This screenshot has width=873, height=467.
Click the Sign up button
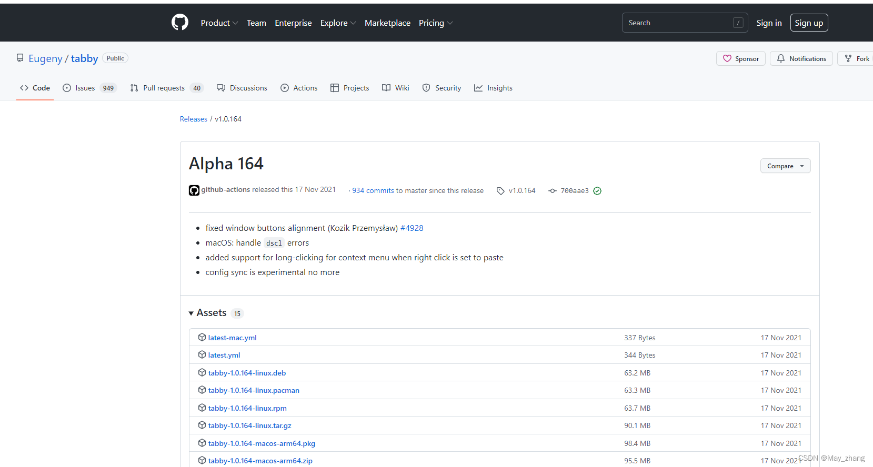pyautogui.click(x=809, y=23)
